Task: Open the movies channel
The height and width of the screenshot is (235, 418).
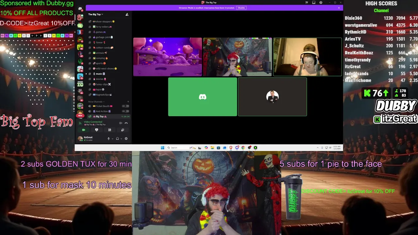Action: tap(109, 79)
